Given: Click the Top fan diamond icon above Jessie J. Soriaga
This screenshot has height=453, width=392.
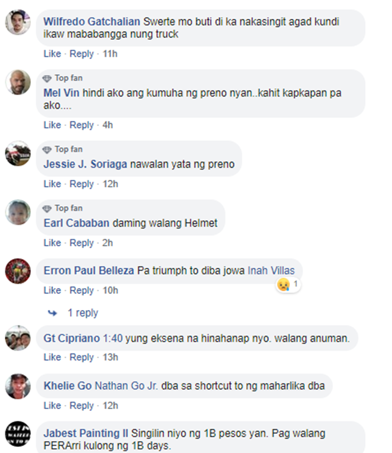Looking at the screenshot, I should [47, 150].
